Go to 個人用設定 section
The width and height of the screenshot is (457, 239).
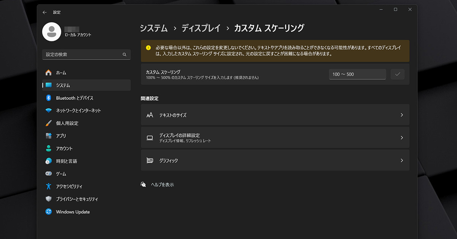(86, 123)
